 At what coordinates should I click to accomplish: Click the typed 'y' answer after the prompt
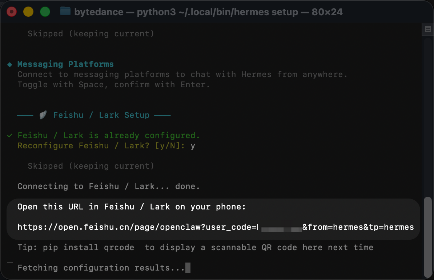pos(193,146)
